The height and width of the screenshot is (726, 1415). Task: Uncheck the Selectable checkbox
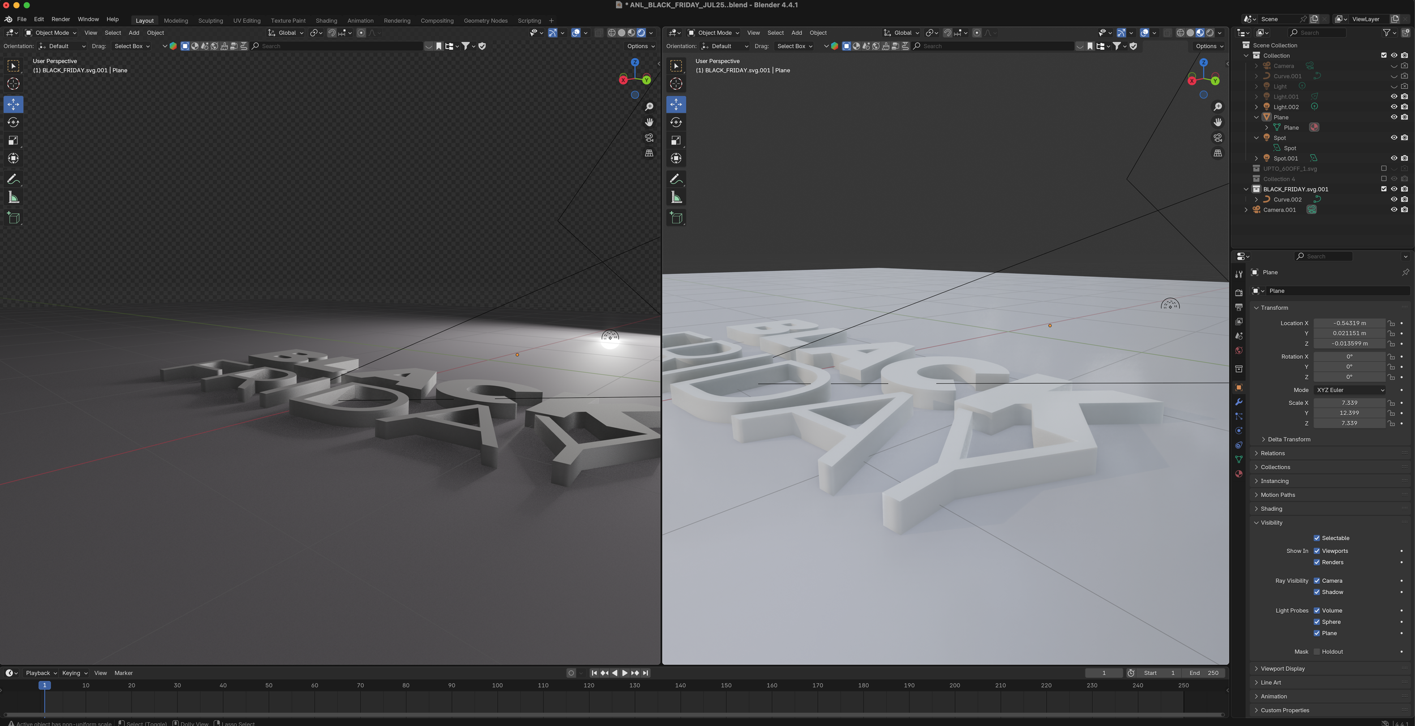(1317, 538)
